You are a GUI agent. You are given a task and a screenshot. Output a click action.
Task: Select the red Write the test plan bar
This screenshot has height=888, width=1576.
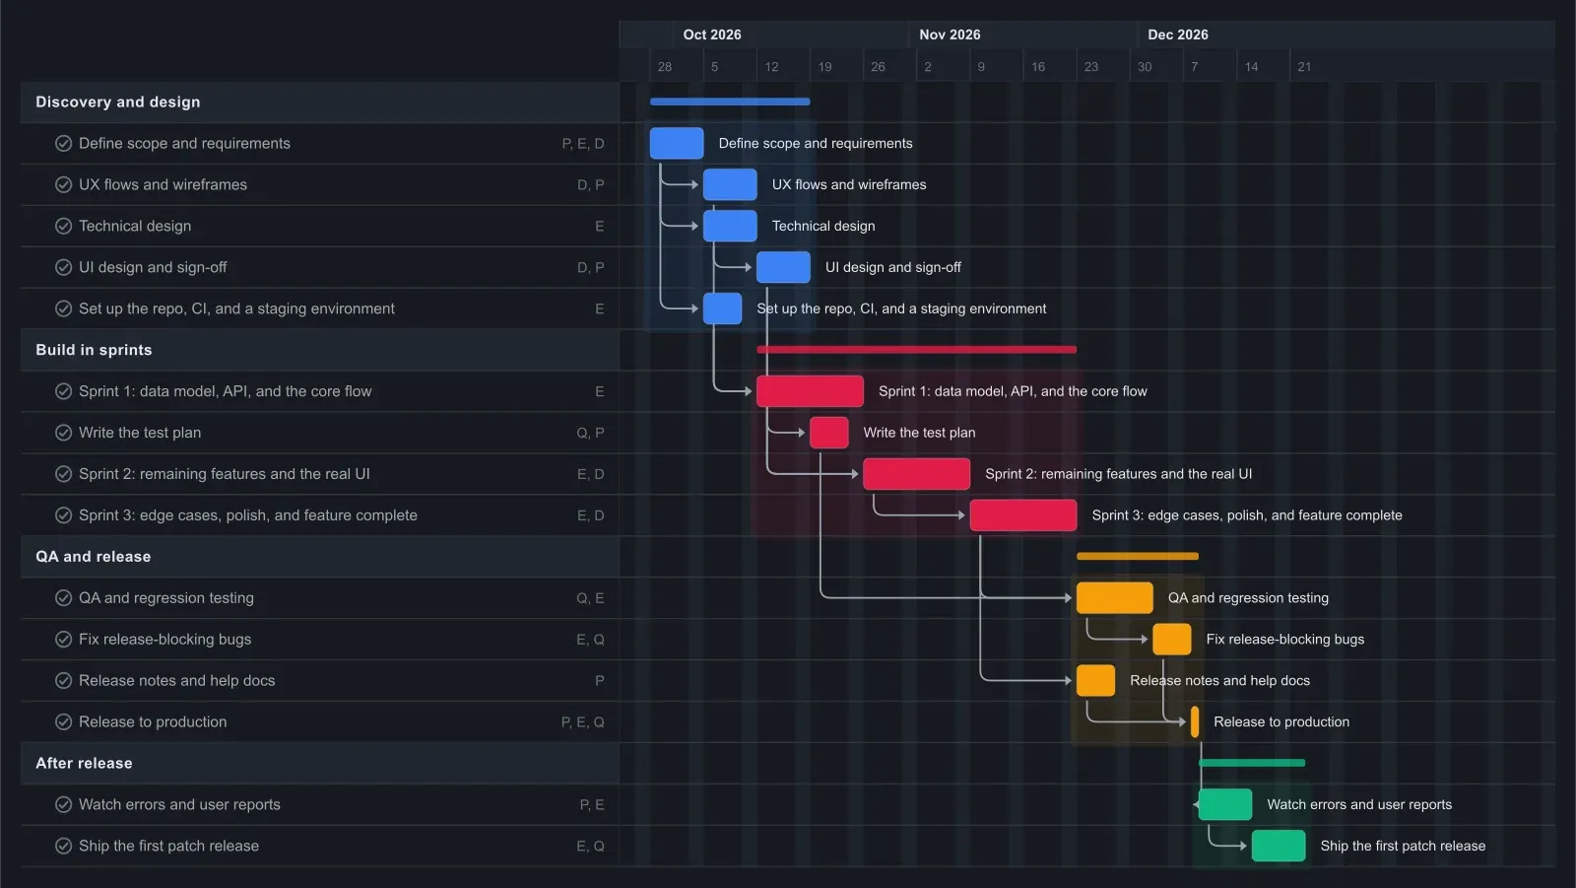tap(829, 433)
